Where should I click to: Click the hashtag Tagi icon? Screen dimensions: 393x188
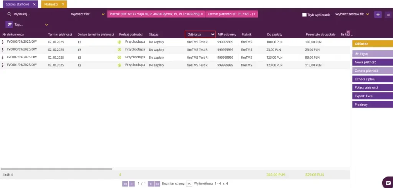9,25
